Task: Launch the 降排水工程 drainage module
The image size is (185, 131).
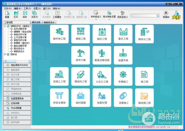Action: (x=144, y=34)
